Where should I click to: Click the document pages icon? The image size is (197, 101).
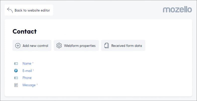(107, 46)
